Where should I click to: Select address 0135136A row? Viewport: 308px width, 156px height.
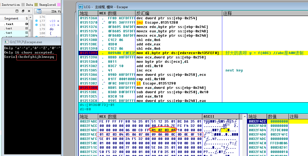click(88, 18)
